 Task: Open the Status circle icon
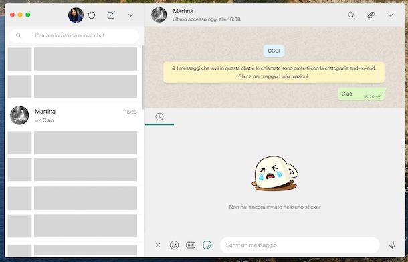pos(92,15)
